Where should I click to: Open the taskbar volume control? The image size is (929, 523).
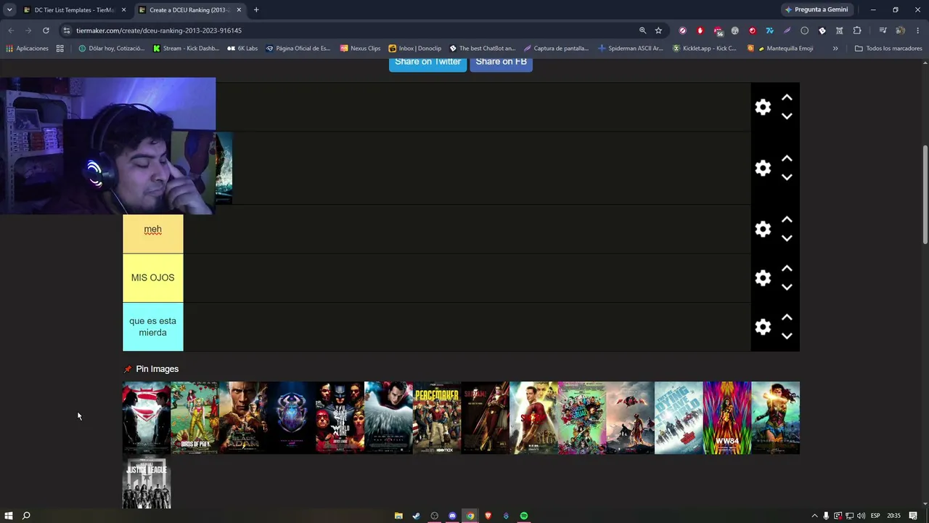pyautogui.click(x=861, y=516)
